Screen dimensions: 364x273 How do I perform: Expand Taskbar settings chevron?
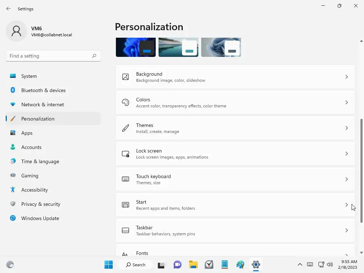tap(346, 230)
